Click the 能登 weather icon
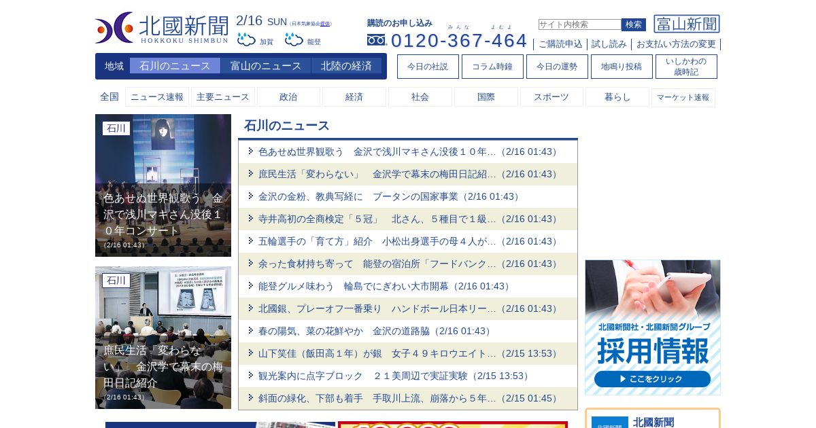Screen dimensions: 816x428 tap(294, 39)
